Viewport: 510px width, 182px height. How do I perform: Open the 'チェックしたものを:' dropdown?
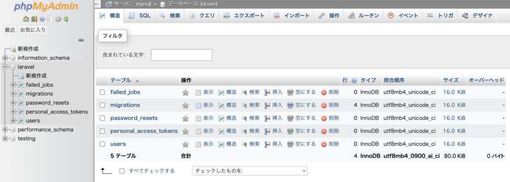[x=250, y=171]
